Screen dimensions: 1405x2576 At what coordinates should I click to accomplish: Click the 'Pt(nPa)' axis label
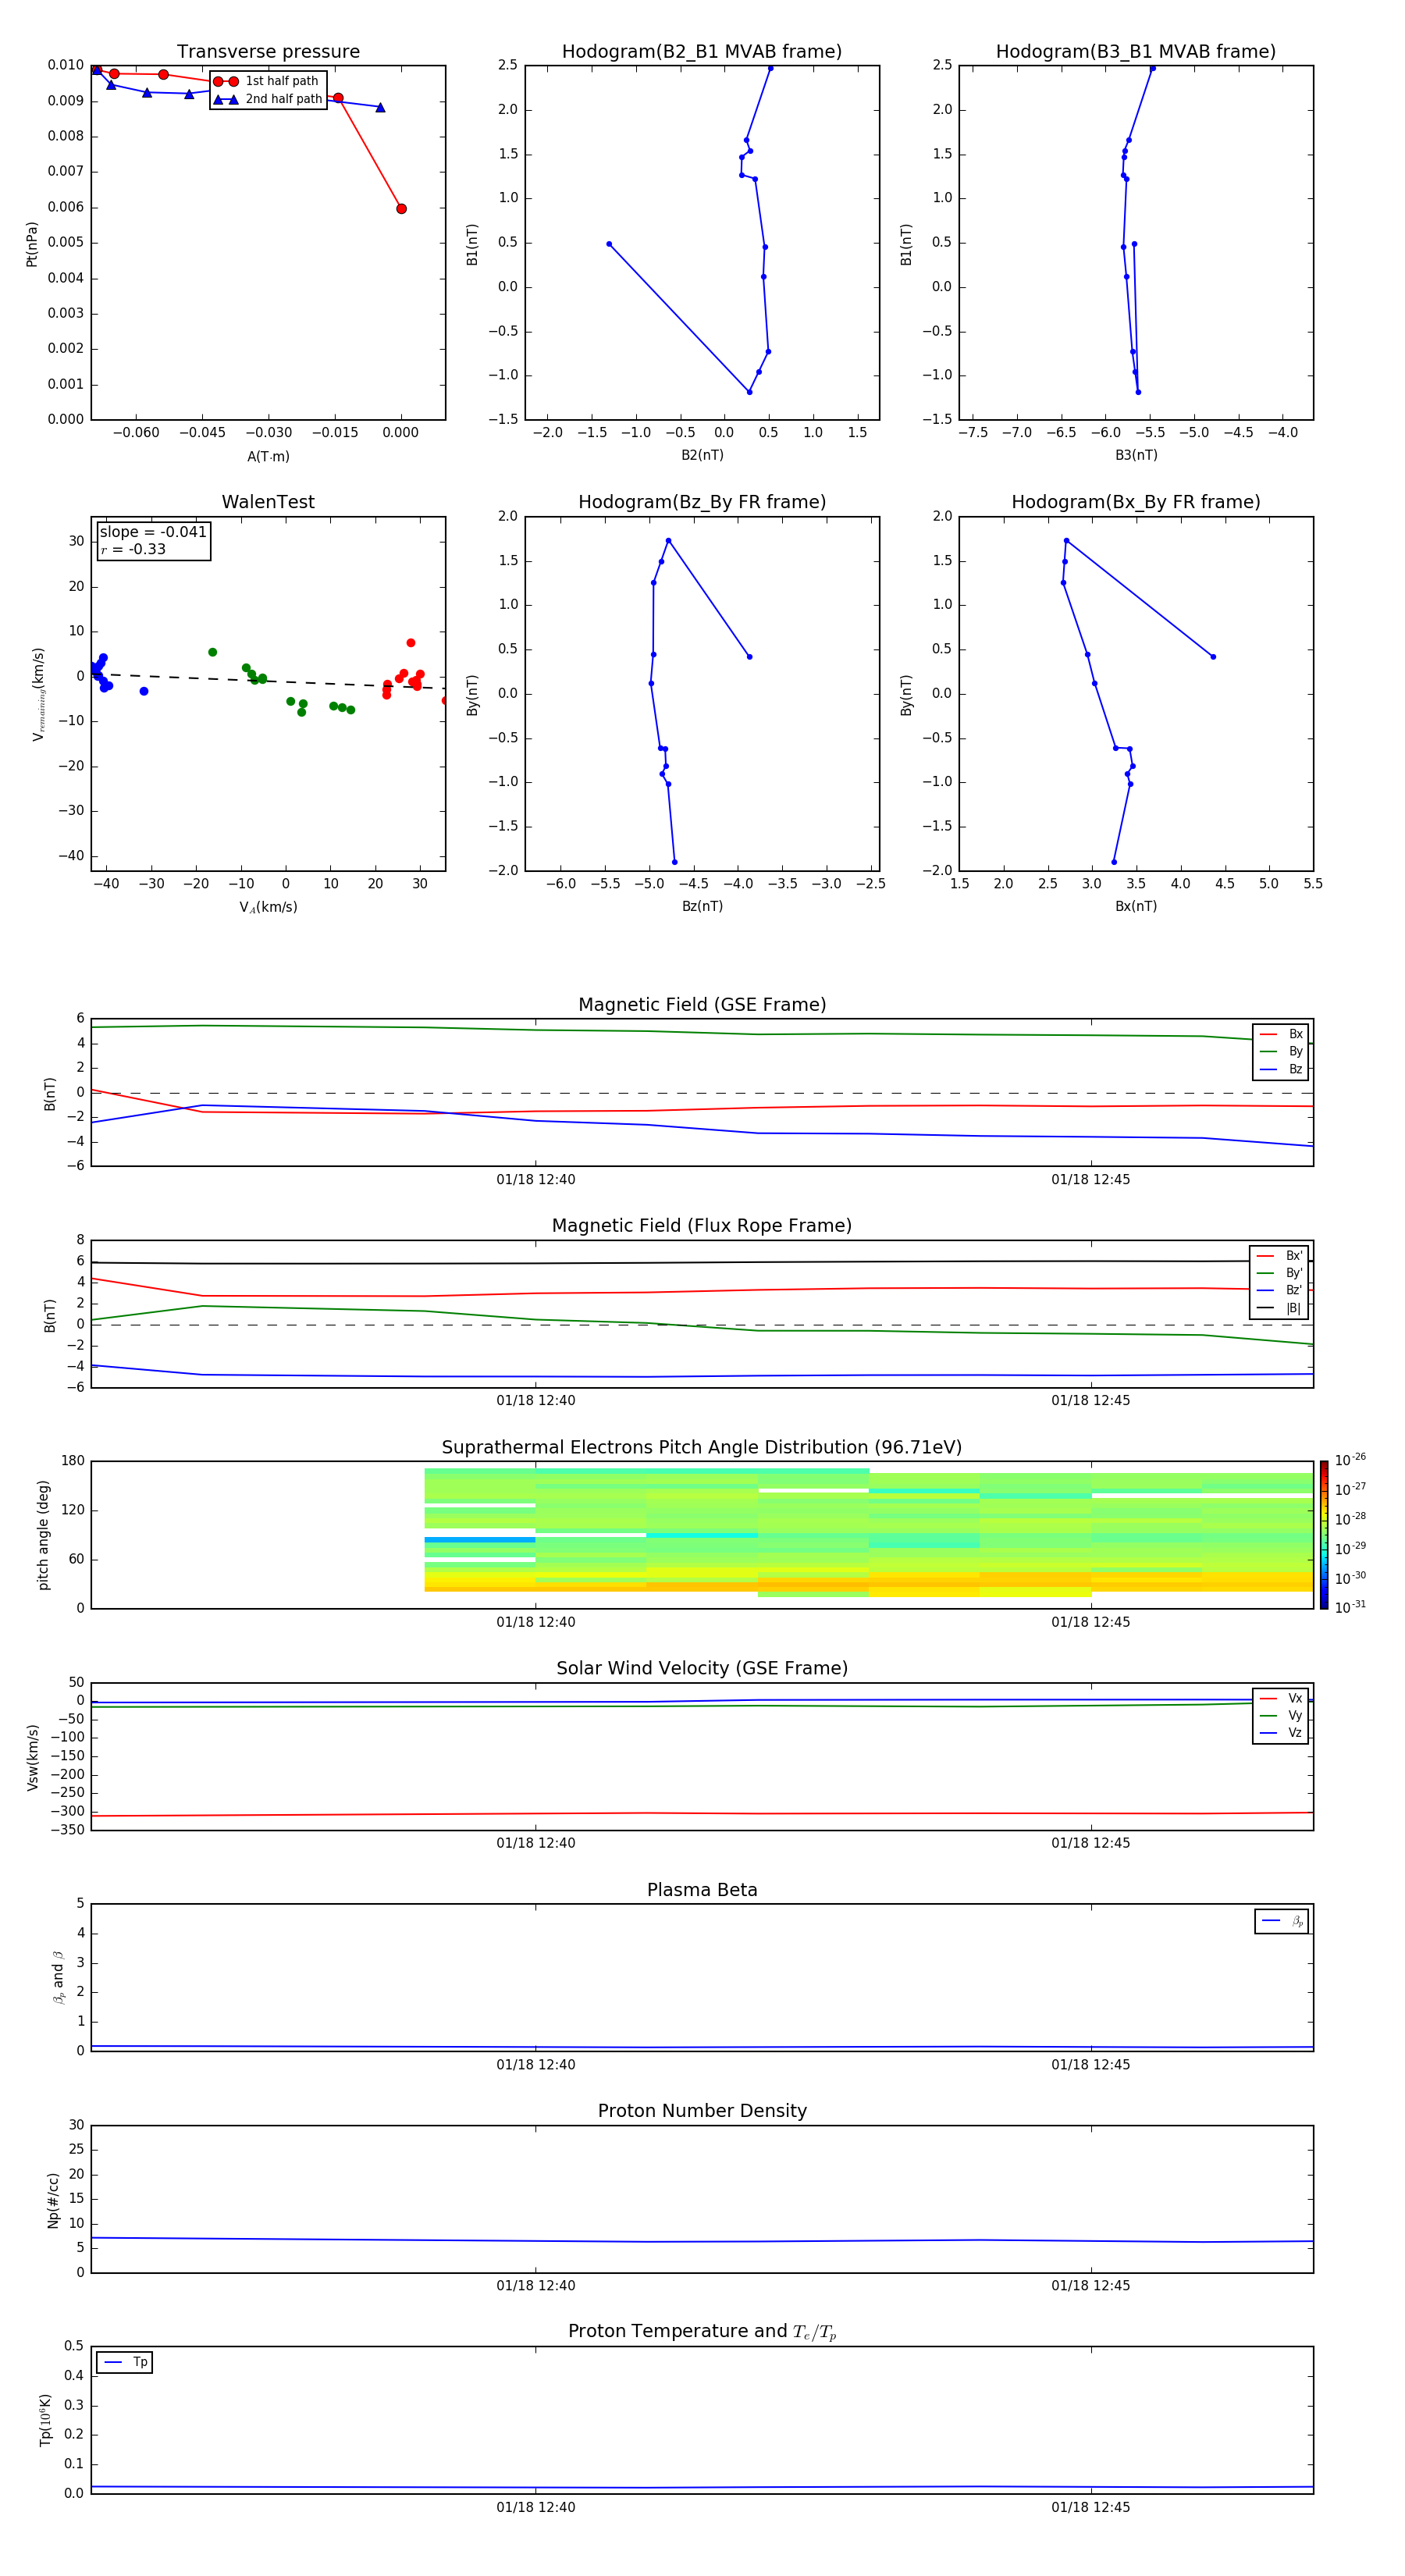32,244
